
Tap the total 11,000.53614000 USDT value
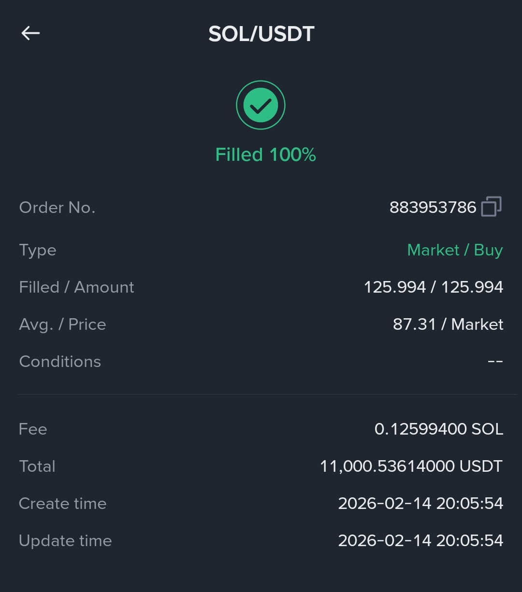coord(411,466)
